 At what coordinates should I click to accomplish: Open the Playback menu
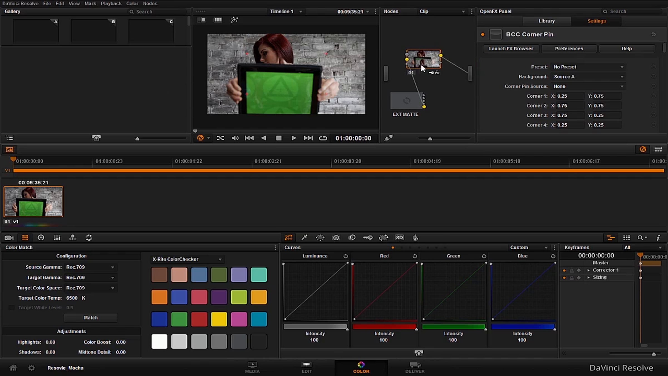click(111, 3)
